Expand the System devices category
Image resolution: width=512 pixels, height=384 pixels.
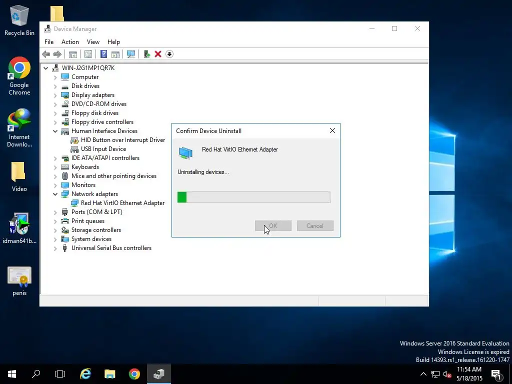55,239
